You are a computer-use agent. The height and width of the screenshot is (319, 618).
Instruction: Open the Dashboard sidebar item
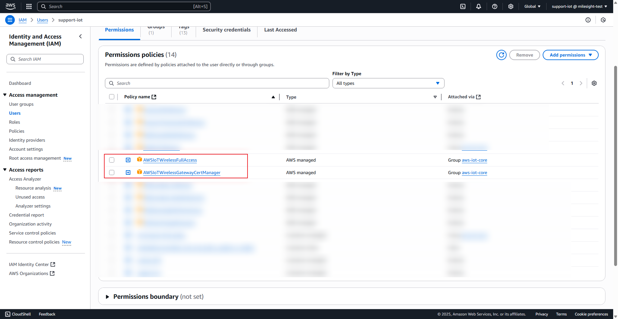(x=20, y=83)
